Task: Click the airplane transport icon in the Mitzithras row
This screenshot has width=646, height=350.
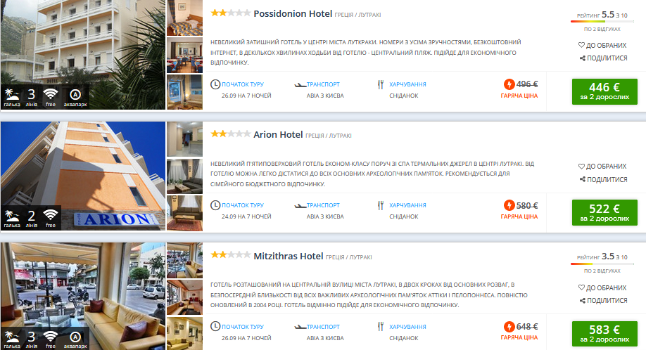Action: tap(300, 327)
